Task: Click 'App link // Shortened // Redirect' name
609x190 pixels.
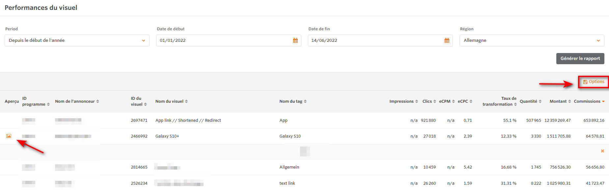Action: click(x=188, y=121)
